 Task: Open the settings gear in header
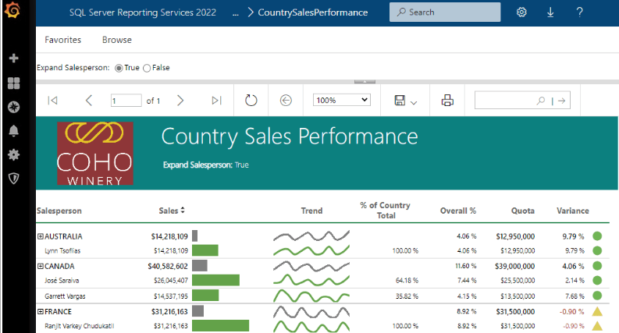click(521, 12)
